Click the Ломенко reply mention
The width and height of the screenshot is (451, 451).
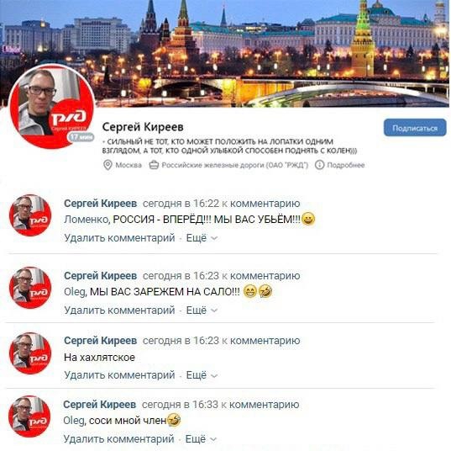coord(87,220)
